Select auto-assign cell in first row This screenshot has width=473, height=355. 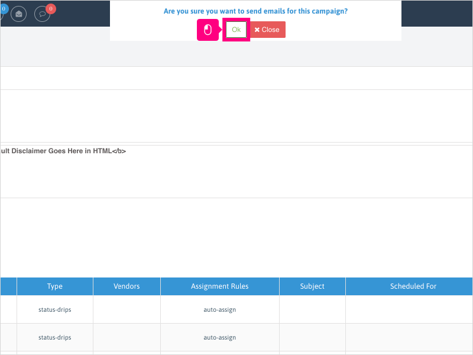pyautogui.click(x=219, y=309)
